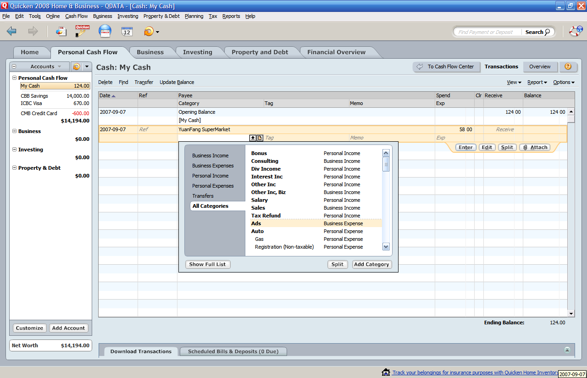Open the calendar toolbar icon
The width and height of the screenshot is (587, 378).
(x=127, y=31)
